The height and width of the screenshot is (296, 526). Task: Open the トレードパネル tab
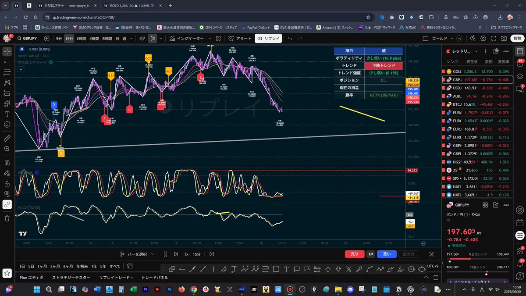(155, 278)
